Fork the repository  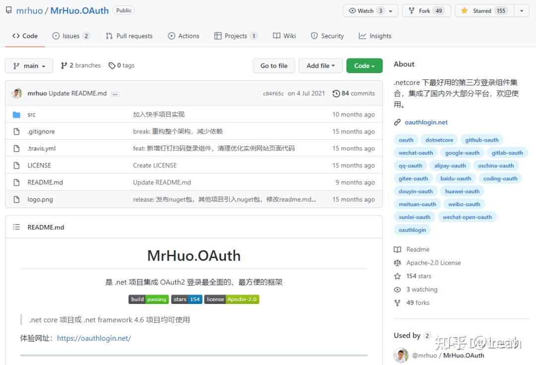click(425, 10)
